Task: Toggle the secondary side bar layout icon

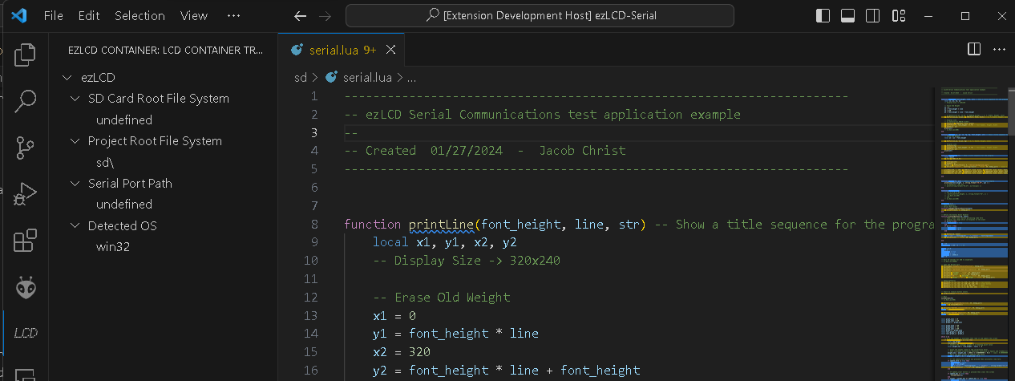Action: [873, 16]
